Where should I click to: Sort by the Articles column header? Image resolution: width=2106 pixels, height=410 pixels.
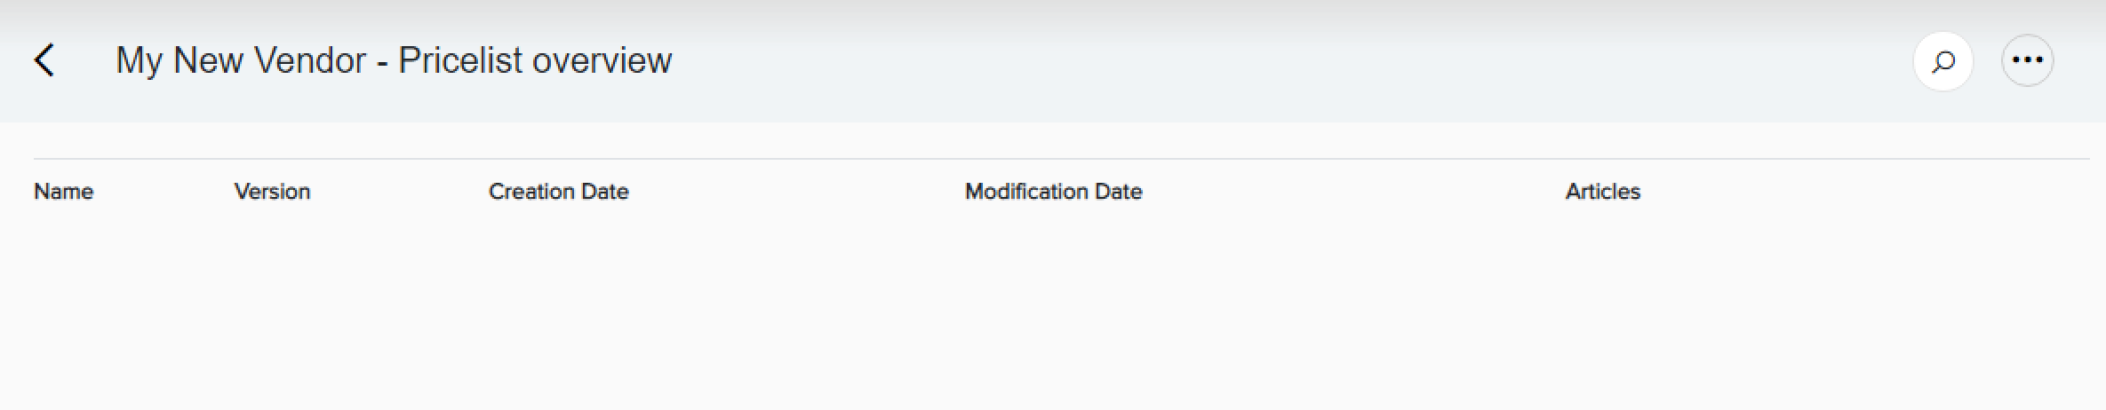pos(1603,192)
